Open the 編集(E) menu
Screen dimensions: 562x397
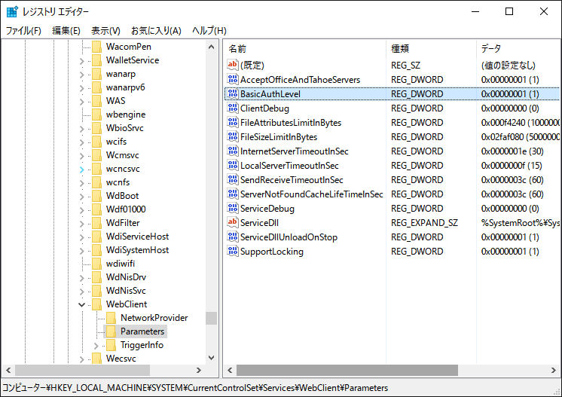[x=66, y=30]
